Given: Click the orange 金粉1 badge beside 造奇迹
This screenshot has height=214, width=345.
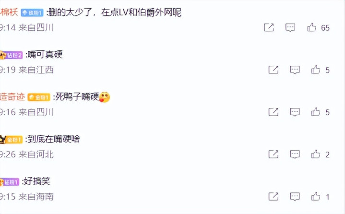Looking at the screenshot, I should 39,97.
